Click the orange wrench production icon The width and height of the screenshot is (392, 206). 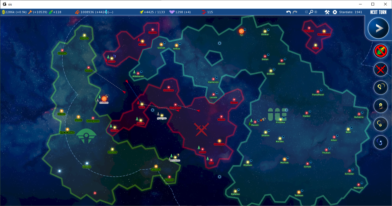click(30, 12)
